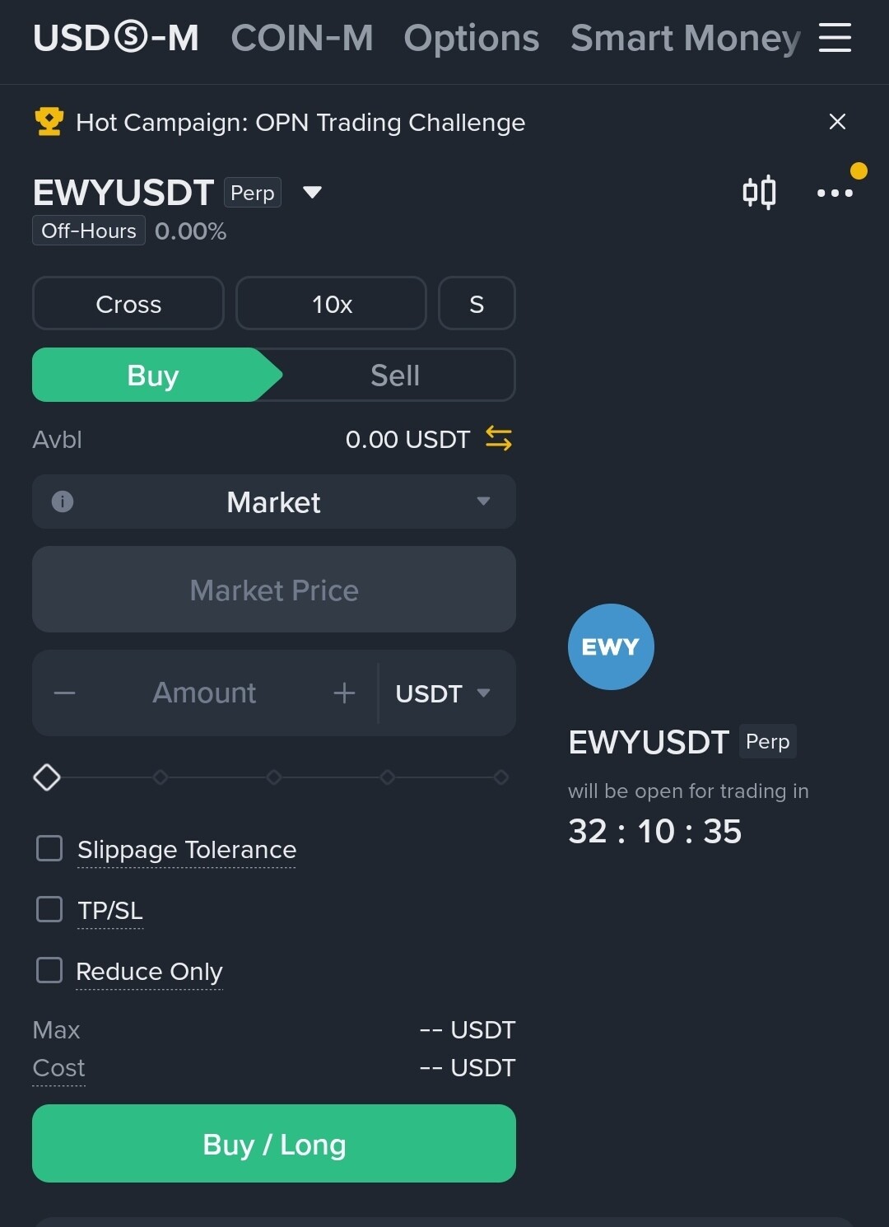
Task: Switch to the Options tab
Action: 472,38
